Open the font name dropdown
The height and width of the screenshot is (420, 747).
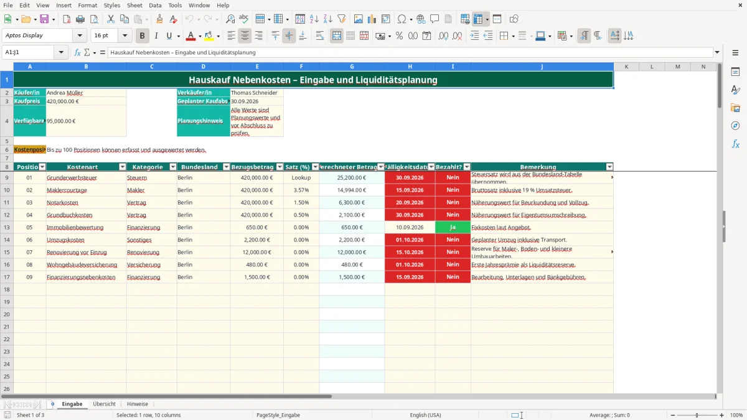click(x=80, y=36)
